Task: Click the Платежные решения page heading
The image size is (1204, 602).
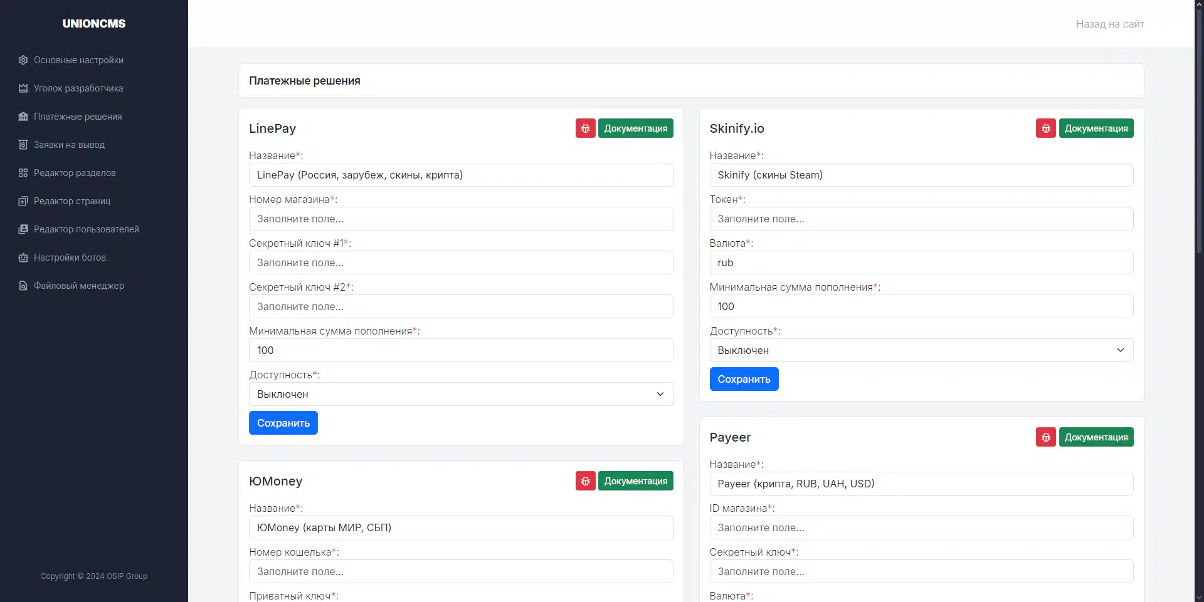Action: [305, 81]
